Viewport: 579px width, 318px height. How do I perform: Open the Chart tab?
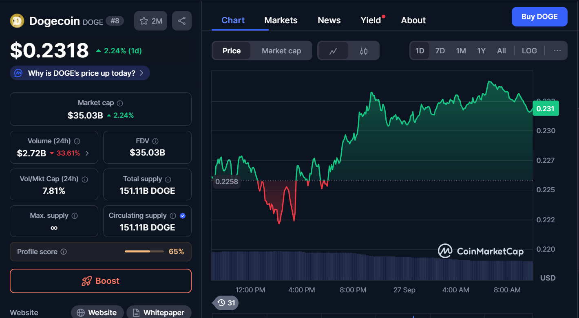(x=233, y=20)
